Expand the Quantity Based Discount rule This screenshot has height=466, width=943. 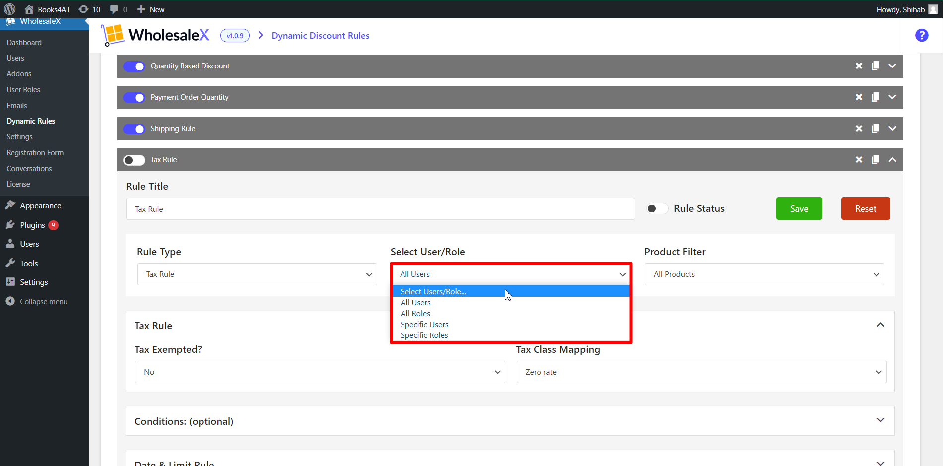[892, 66]
